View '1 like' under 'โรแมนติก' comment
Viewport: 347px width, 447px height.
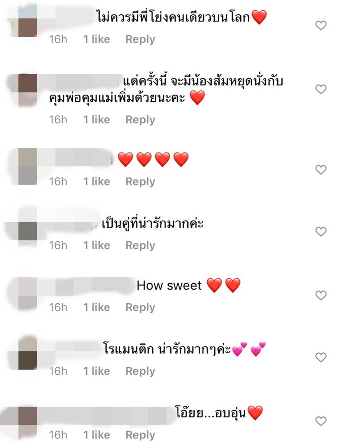pos(97,371)
